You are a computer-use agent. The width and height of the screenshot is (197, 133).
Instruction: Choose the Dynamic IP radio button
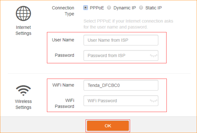coord(109,8)
